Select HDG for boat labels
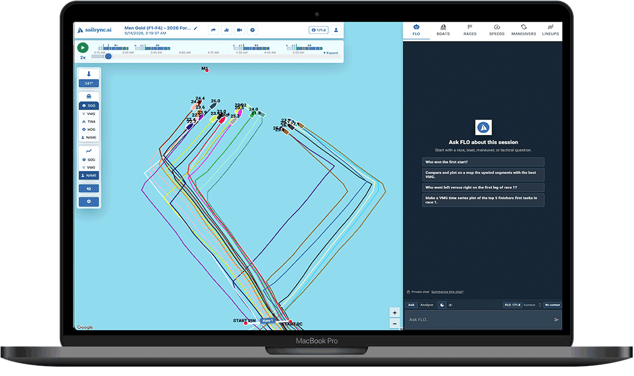 coord(89,130)
